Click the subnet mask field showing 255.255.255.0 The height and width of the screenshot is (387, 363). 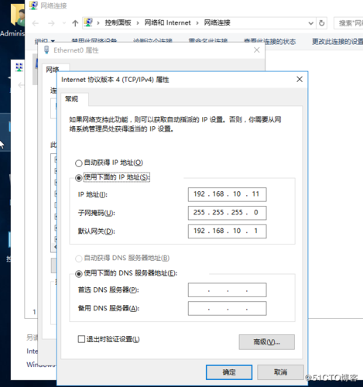click(x=227, y=213)
